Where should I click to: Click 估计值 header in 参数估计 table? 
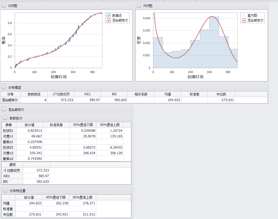point(29,125)
